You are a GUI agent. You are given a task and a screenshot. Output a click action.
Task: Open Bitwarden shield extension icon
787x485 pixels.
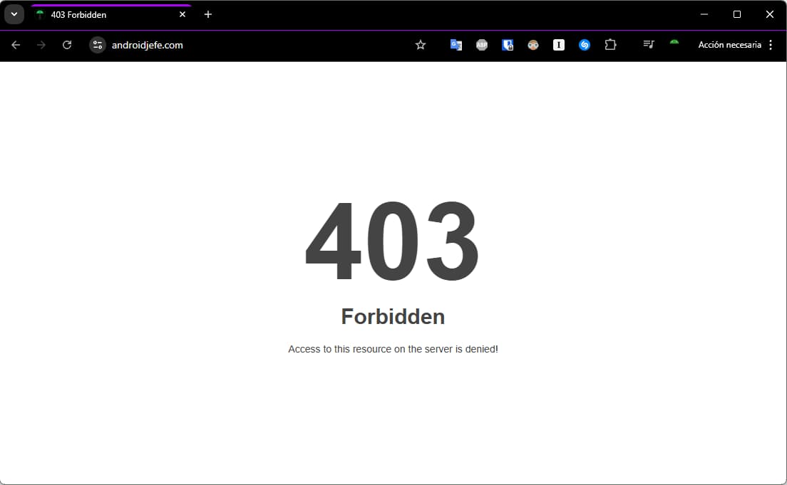(508, 45)
